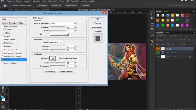This screenshot has height=110, width=196.
Task: Check Suavização de Serrilhado option
Action: (x=58, y=58)
